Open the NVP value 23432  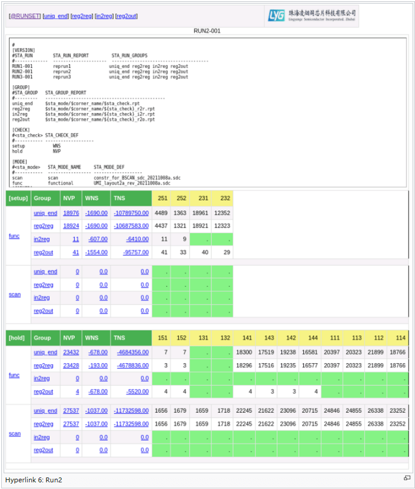click(71, 352)
